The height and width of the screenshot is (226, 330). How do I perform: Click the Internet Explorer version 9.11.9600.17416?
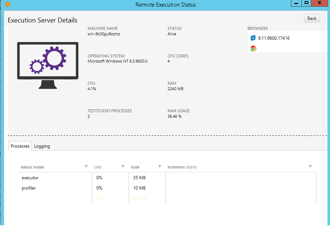(274, 38)
